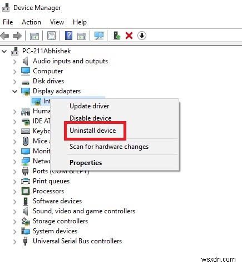Click the Keyboards category icon
242x265 pixels.
pos(26,131)
